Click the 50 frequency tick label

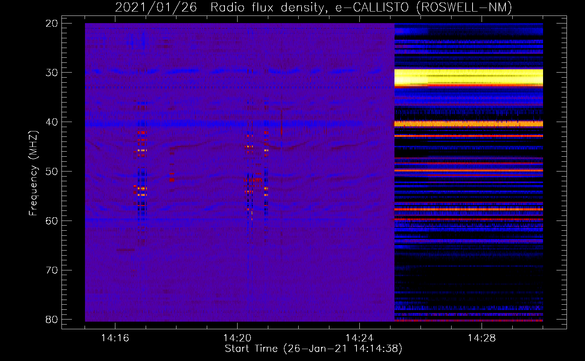pyautogui.click(x=52, y=171)
